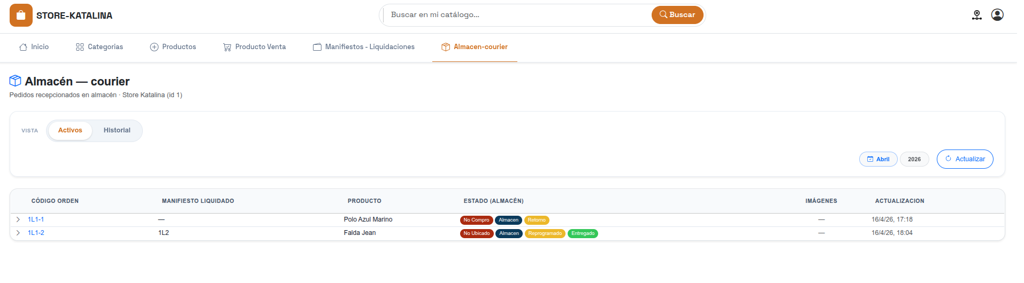
Task: Focus the catalog search input field
Action: click(x=516, y=15)
